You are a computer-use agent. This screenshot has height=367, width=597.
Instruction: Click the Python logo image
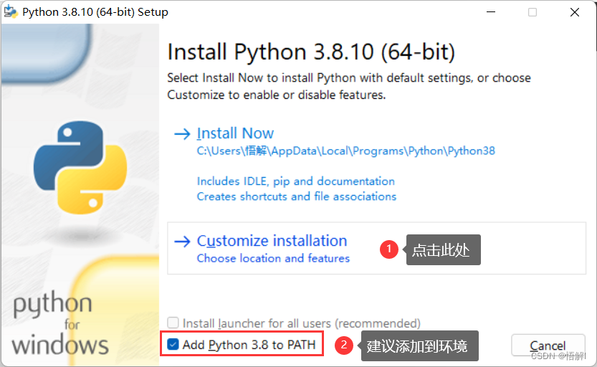(80, 168)
